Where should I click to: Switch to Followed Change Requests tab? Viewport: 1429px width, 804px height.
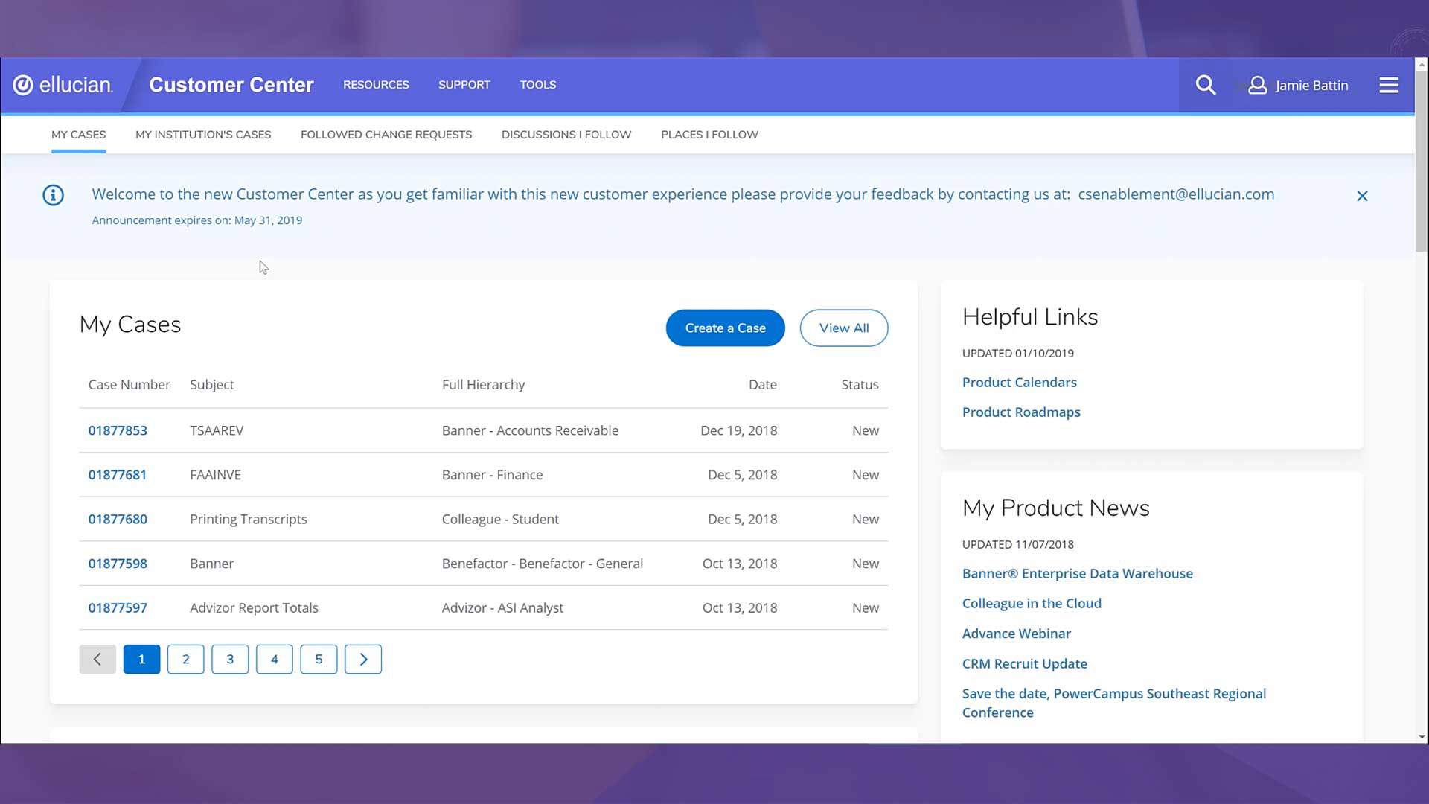click(386, 135)
